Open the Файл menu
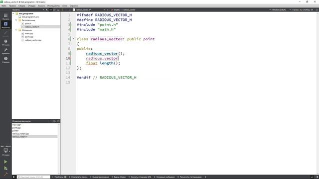 point(4,6)
